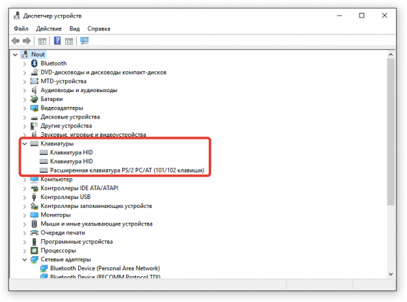
Task: Expand Мыши и иные указывающие устройства
Action: [x=24, y=224]
